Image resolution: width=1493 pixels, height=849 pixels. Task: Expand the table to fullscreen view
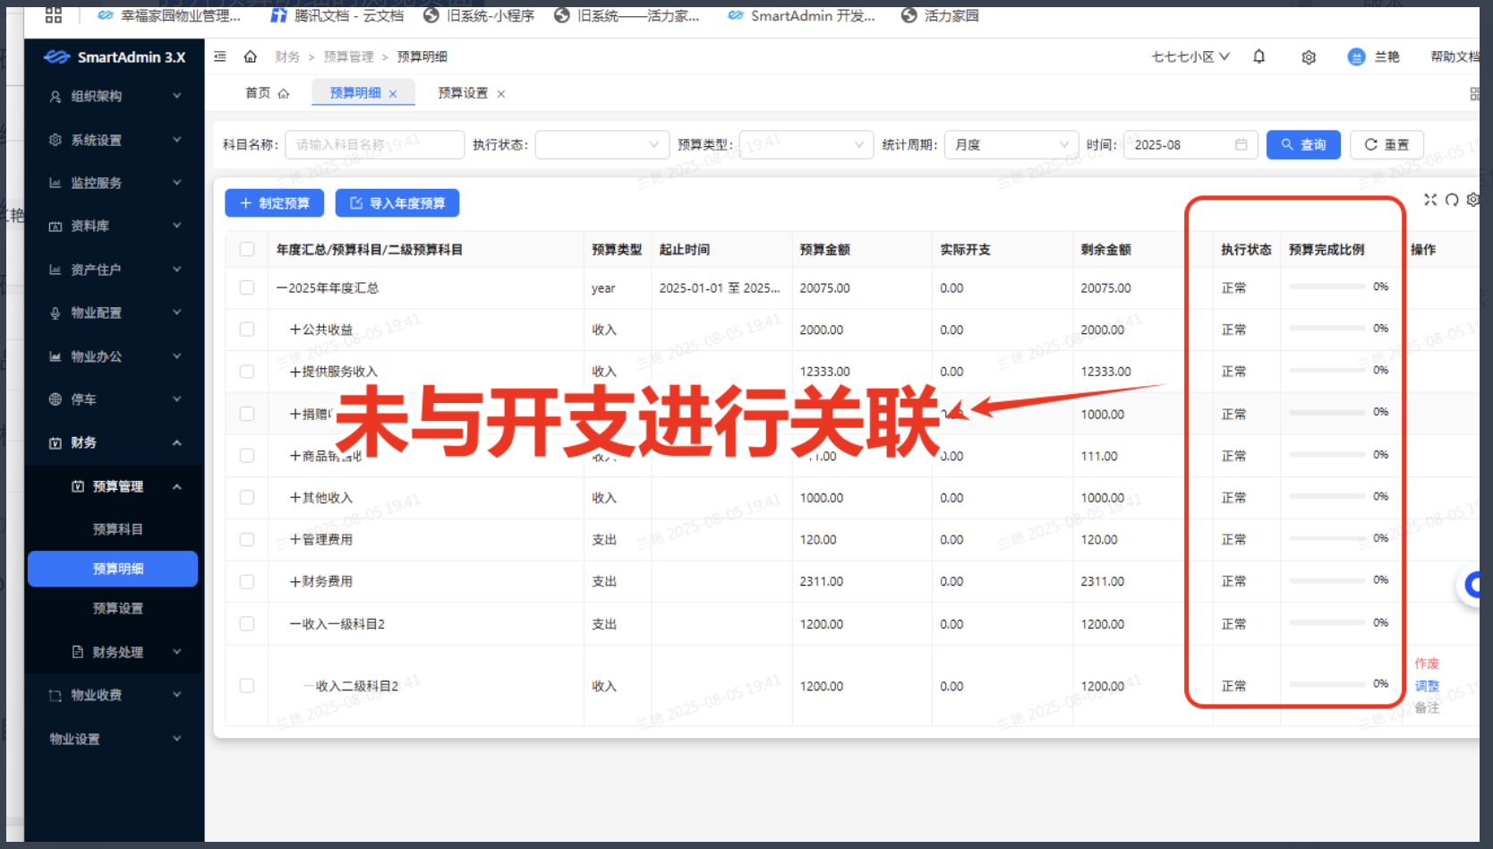[1429, 200]
